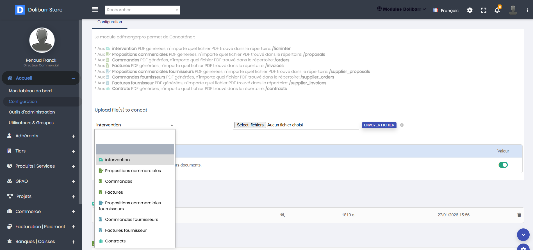Open notifications bell

coord(497,10)
